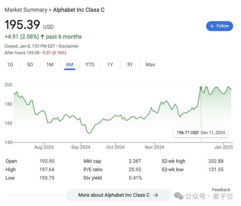Select the green dot marker on chart
This screenshot has width=241, height=206.
pos(201,88)
